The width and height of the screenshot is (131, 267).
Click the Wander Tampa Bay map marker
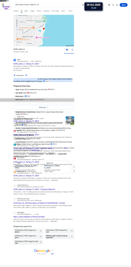click(37, 37)
